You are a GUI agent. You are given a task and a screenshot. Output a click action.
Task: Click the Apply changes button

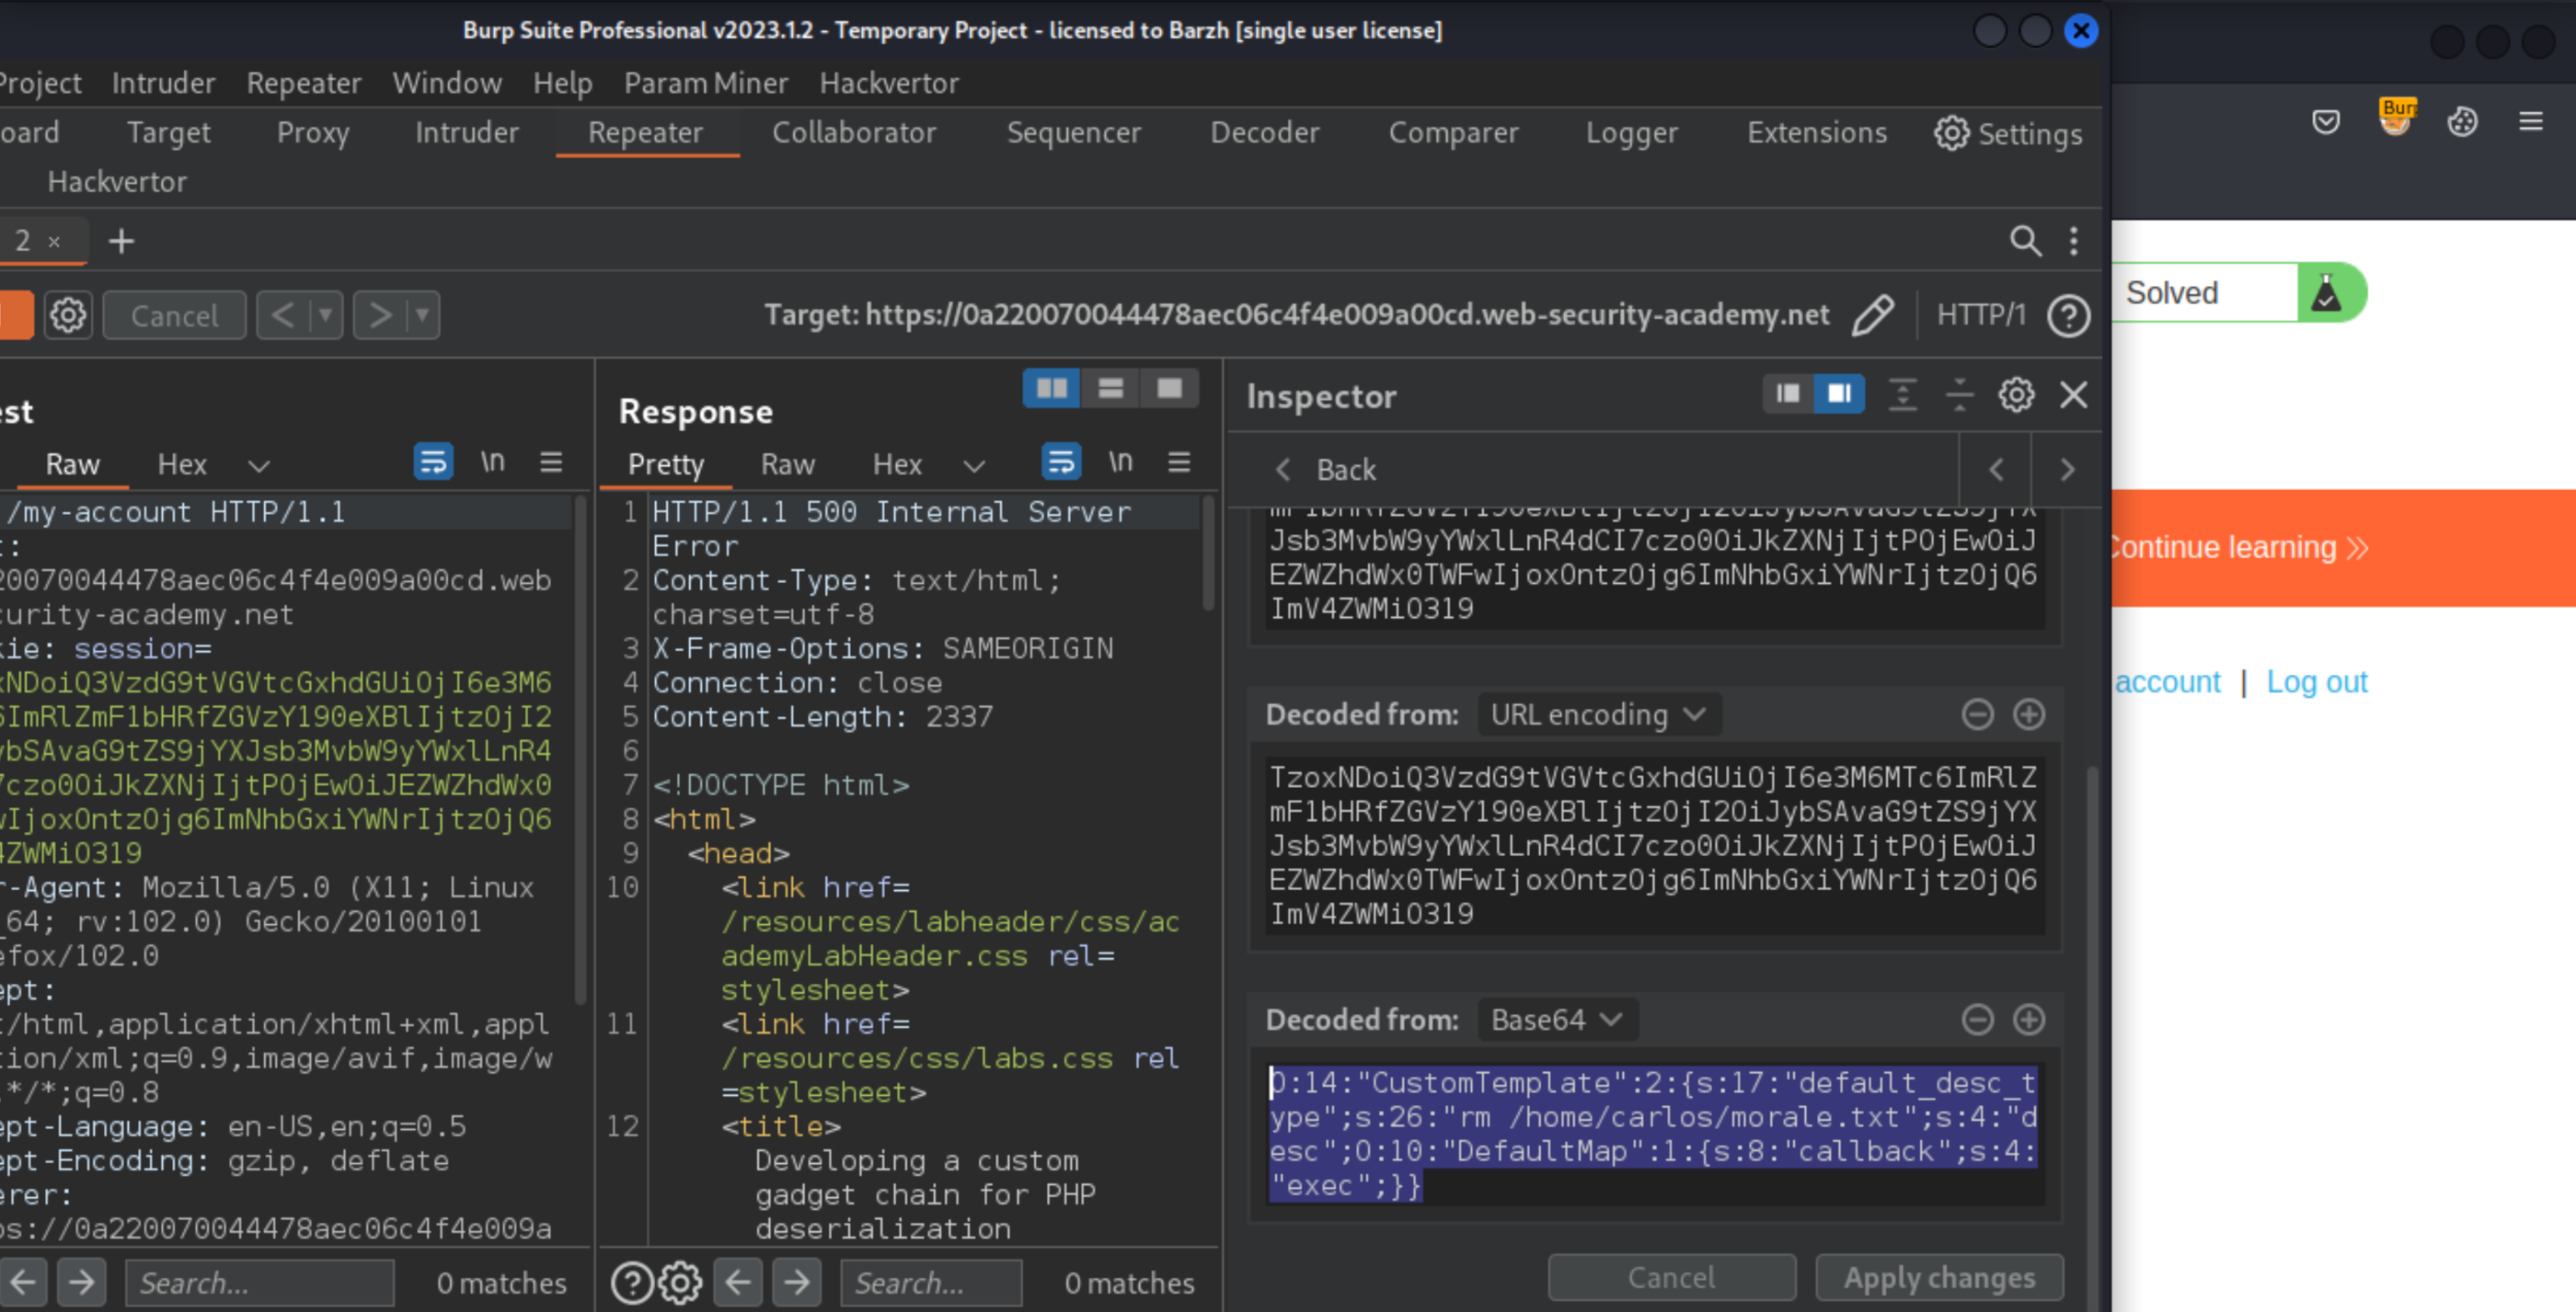[x=1939, y=1277]
